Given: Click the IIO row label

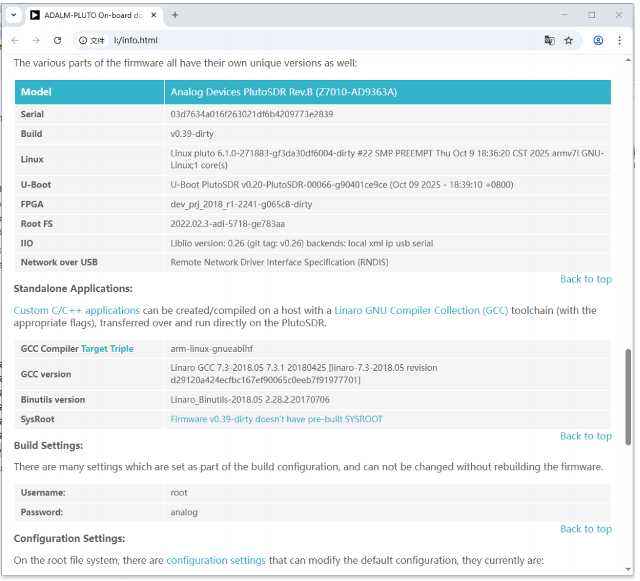Looking at the screenshot, I should click(27, 244).
